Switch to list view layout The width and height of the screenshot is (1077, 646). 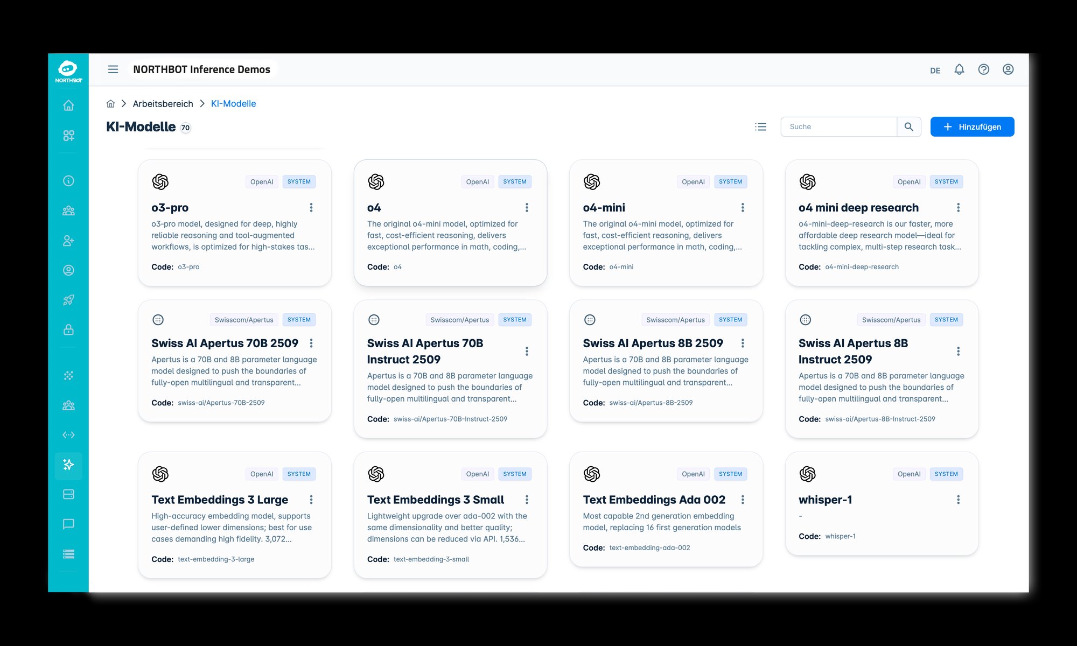[x=761, y=127]
